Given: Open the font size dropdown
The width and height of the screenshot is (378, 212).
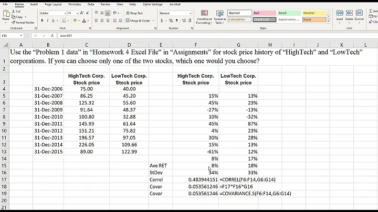Looking at the screenshot, I should pos(77,13).
